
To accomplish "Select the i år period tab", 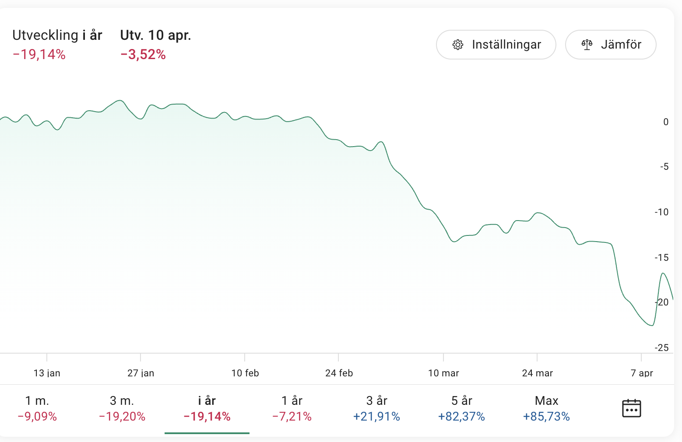I will pos(207,408).
